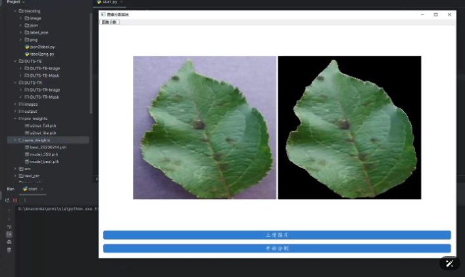Open more options in Run toolbar
The image size is (465, 277).
click(25, 200)
